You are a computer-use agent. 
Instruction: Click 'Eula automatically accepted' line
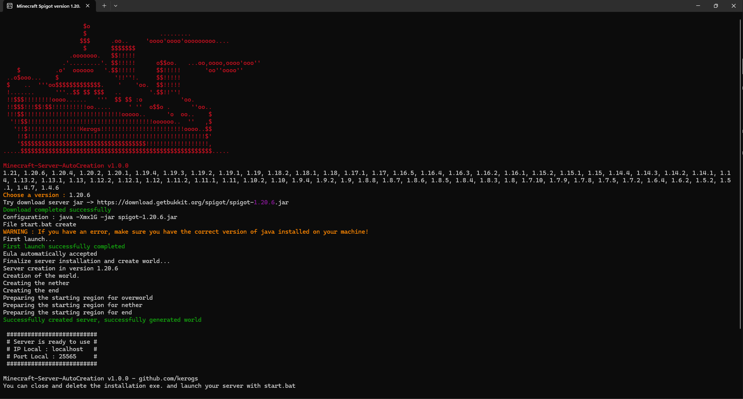pos(50,254)
